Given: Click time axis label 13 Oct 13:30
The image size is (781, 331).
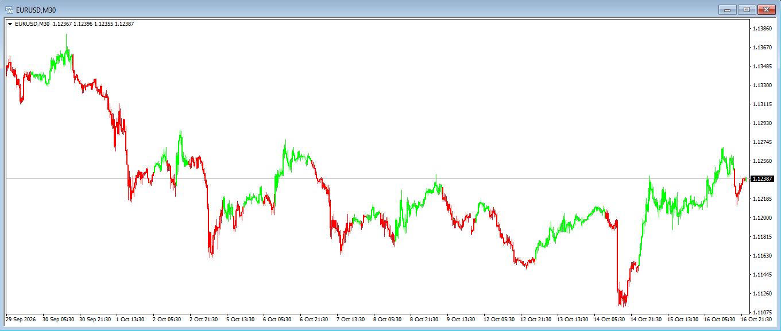Looking at the screenshot, I should (x=573, y=319).
